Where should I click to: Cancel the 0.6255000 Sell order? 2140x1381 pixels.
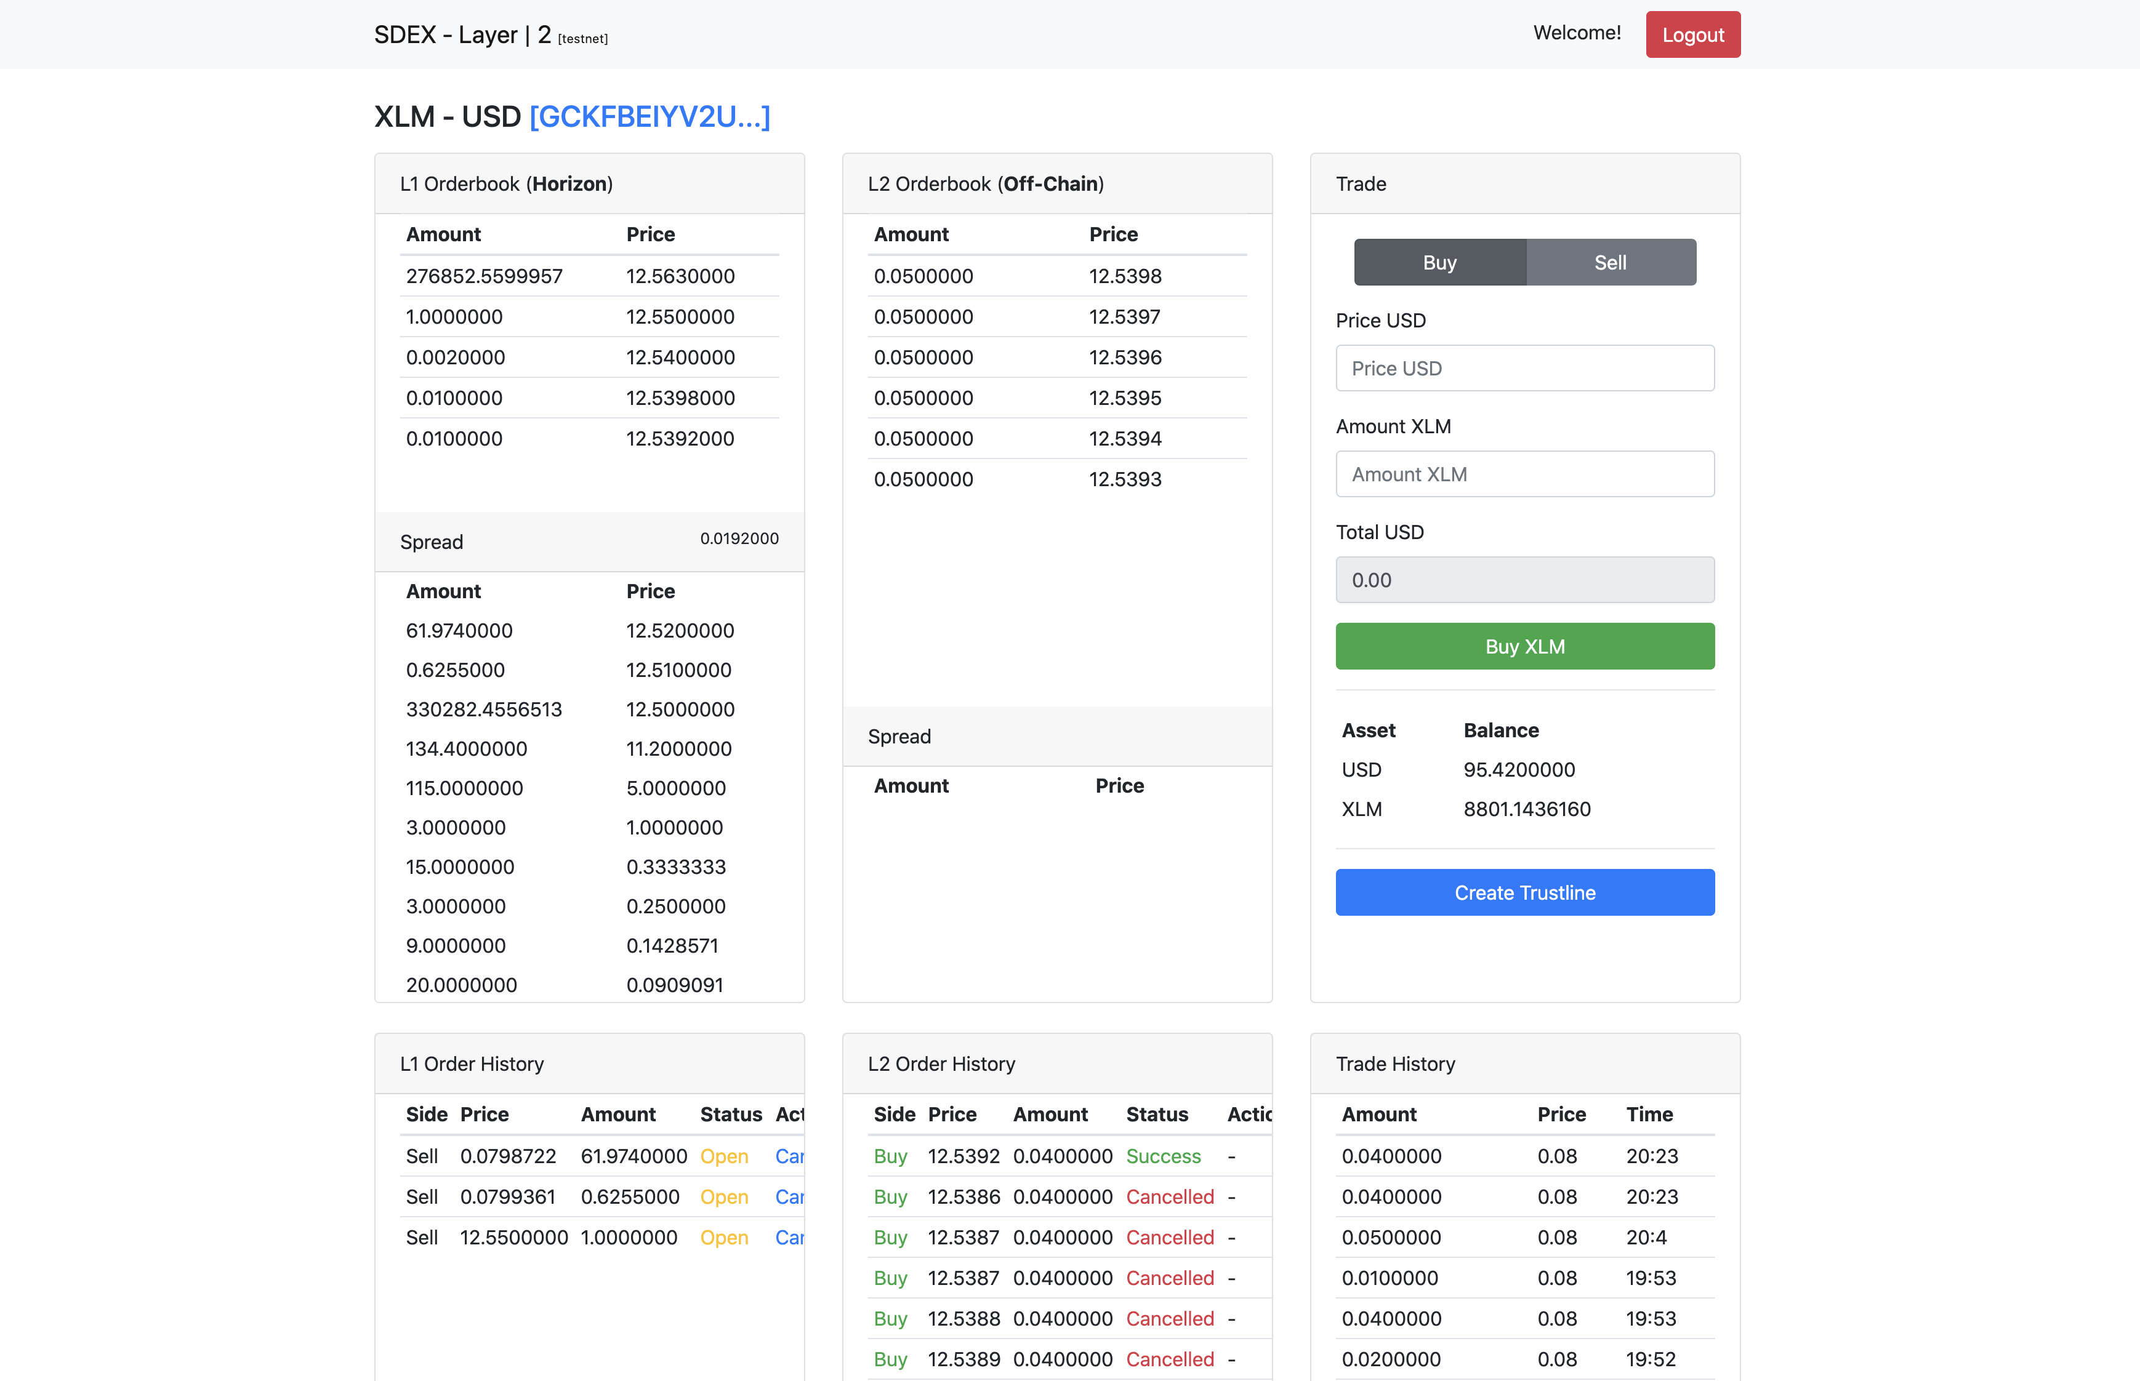789,1197
